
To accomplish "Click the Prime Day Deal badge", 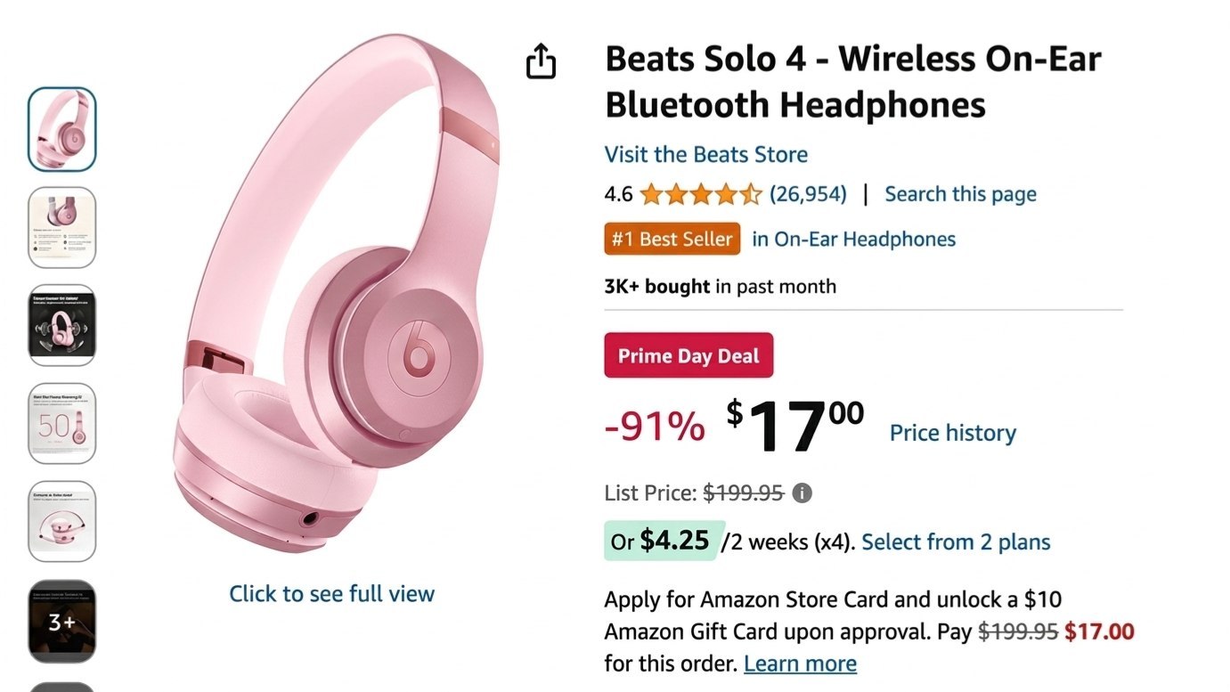I will (x=688, y=355).
